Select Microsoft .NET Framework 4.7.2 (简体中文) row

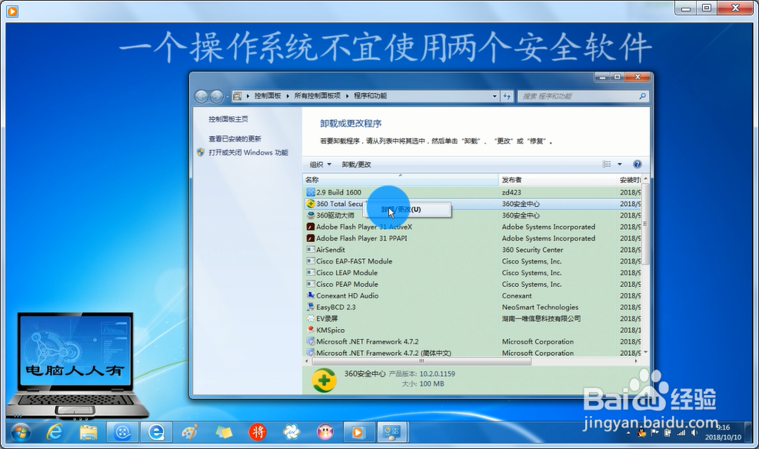click(472, 353)
